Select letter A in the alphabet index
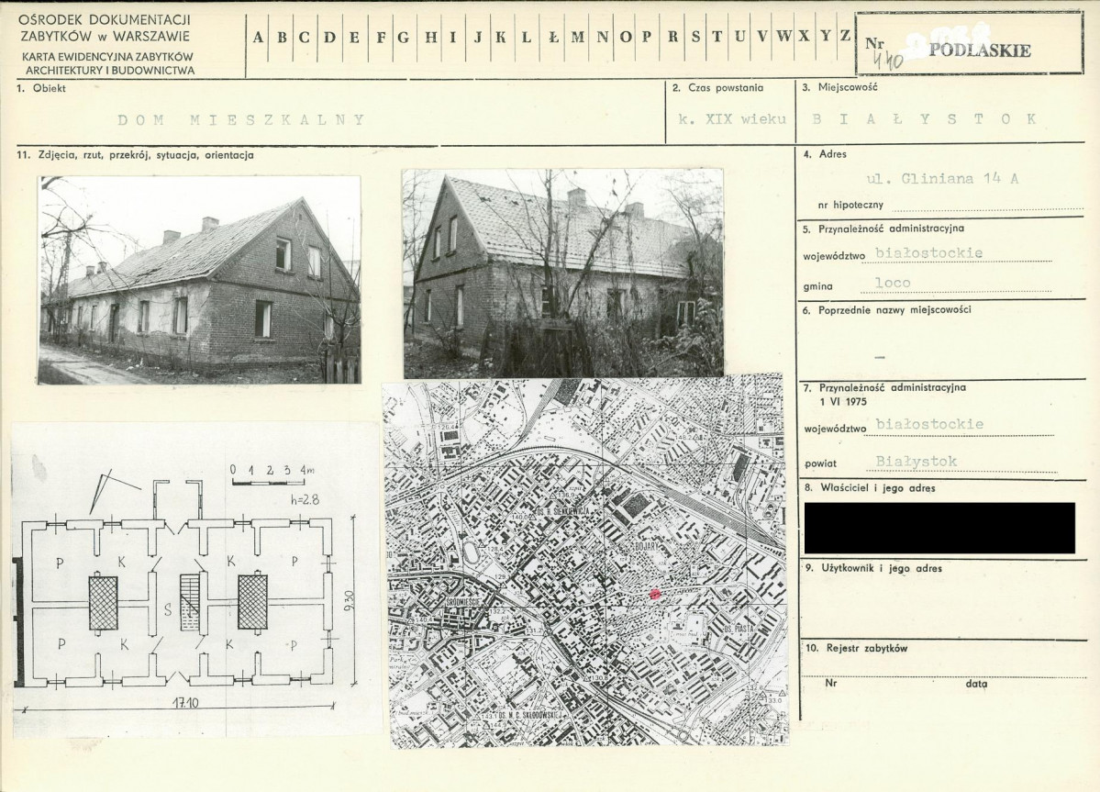The width and height of the screenshot is (1100, 792). (x=259, y=38)
